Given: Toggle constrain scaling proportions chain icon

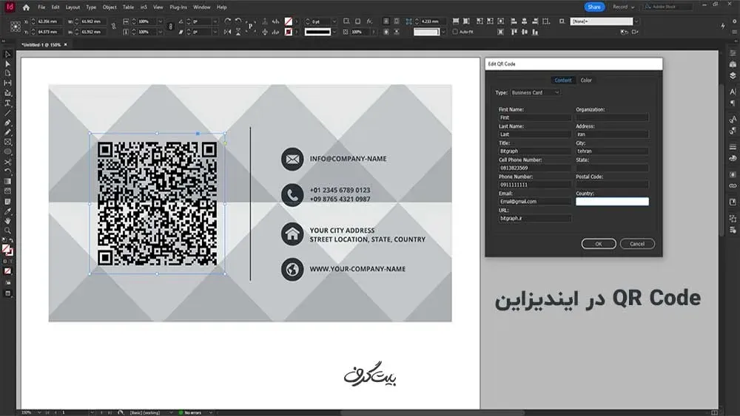Looking at the screenshot, I should pos(170,27).
